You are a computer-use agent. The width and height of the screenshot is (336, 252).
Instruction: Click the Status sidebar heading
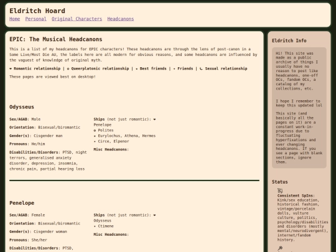point(279,182)
